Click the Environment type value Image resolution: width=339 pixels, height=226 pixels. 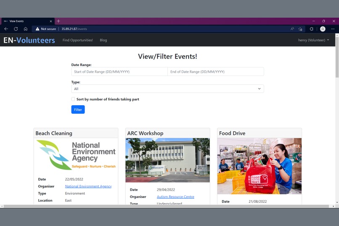(75, 193)
